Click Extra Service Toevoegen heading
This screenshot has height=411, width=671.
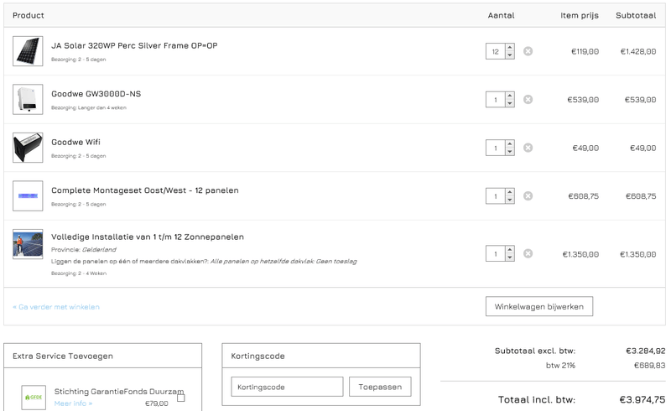pos(63,356)
